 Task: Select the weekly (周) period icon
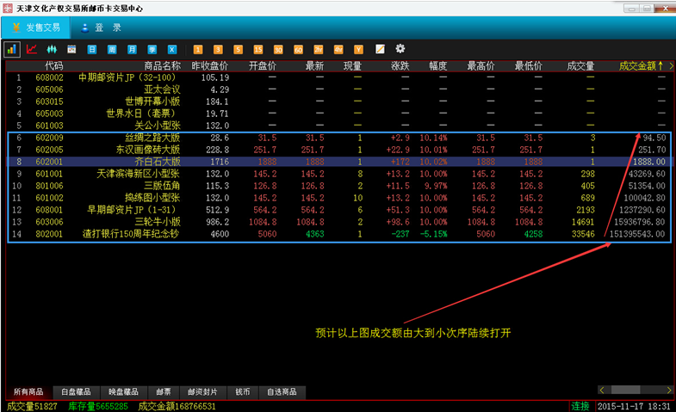pyautogui.click(x=112, y=49)
